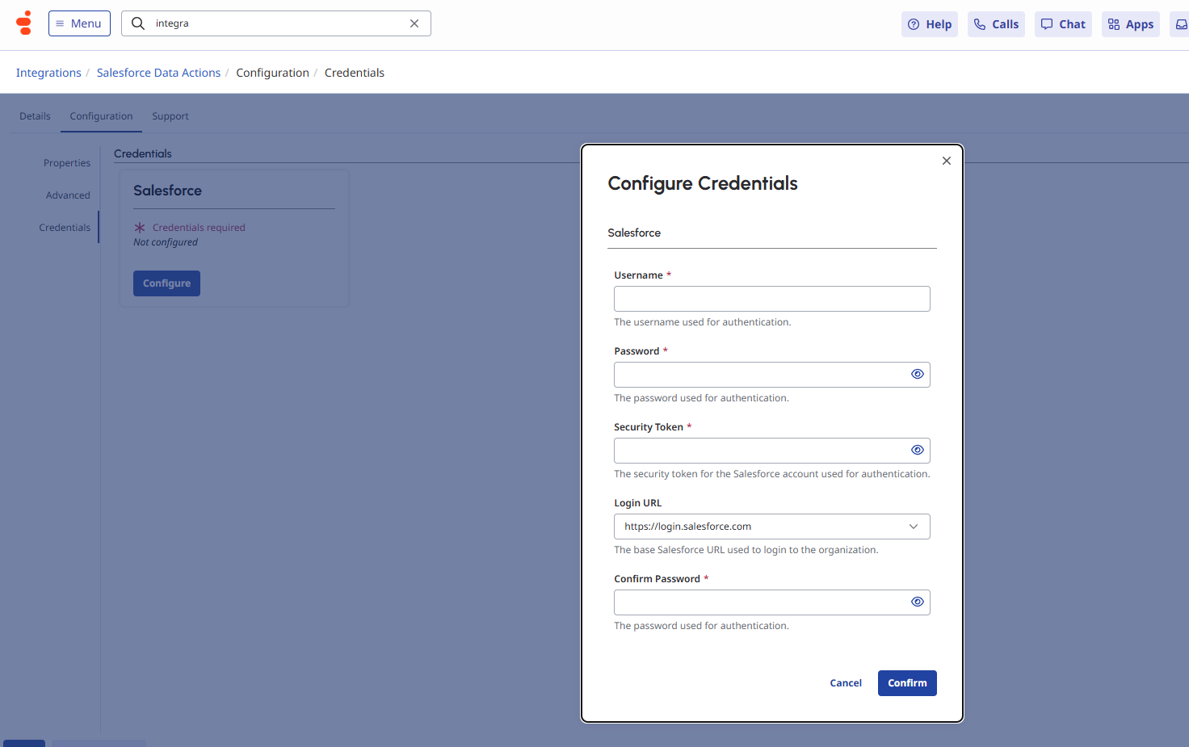
Task: Select Credentials in the side navigation
Action: pyautogui.click(x=65, y=228)
